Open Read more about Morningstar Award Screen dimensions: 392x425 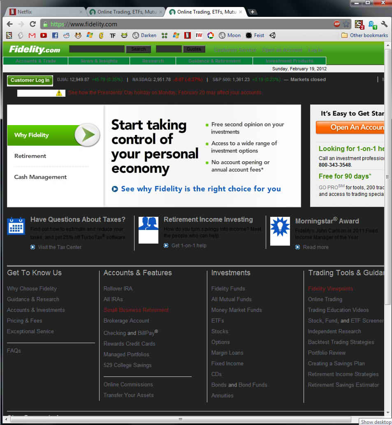point(315,247)
